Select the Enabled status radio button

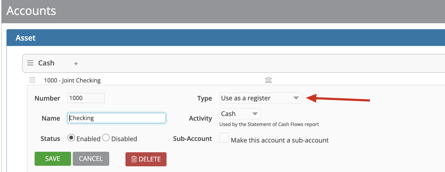click(x=71, y=138)
